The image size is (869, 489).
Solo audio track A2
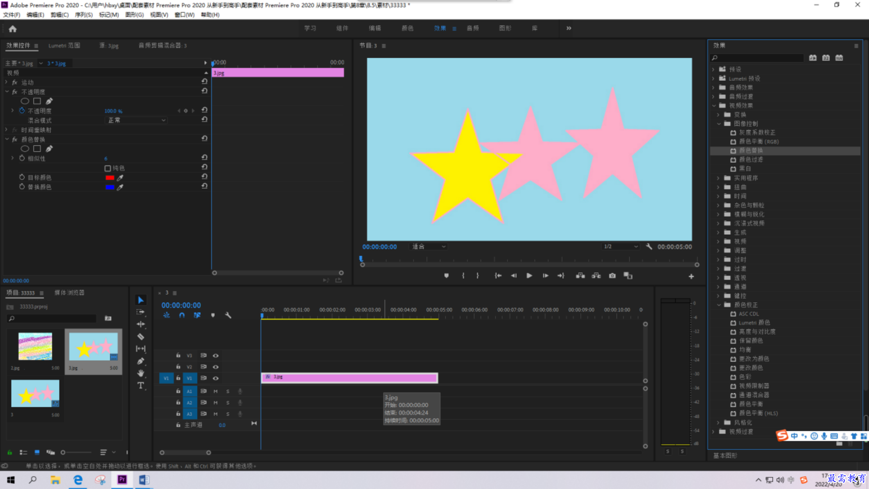click(228, 402)
